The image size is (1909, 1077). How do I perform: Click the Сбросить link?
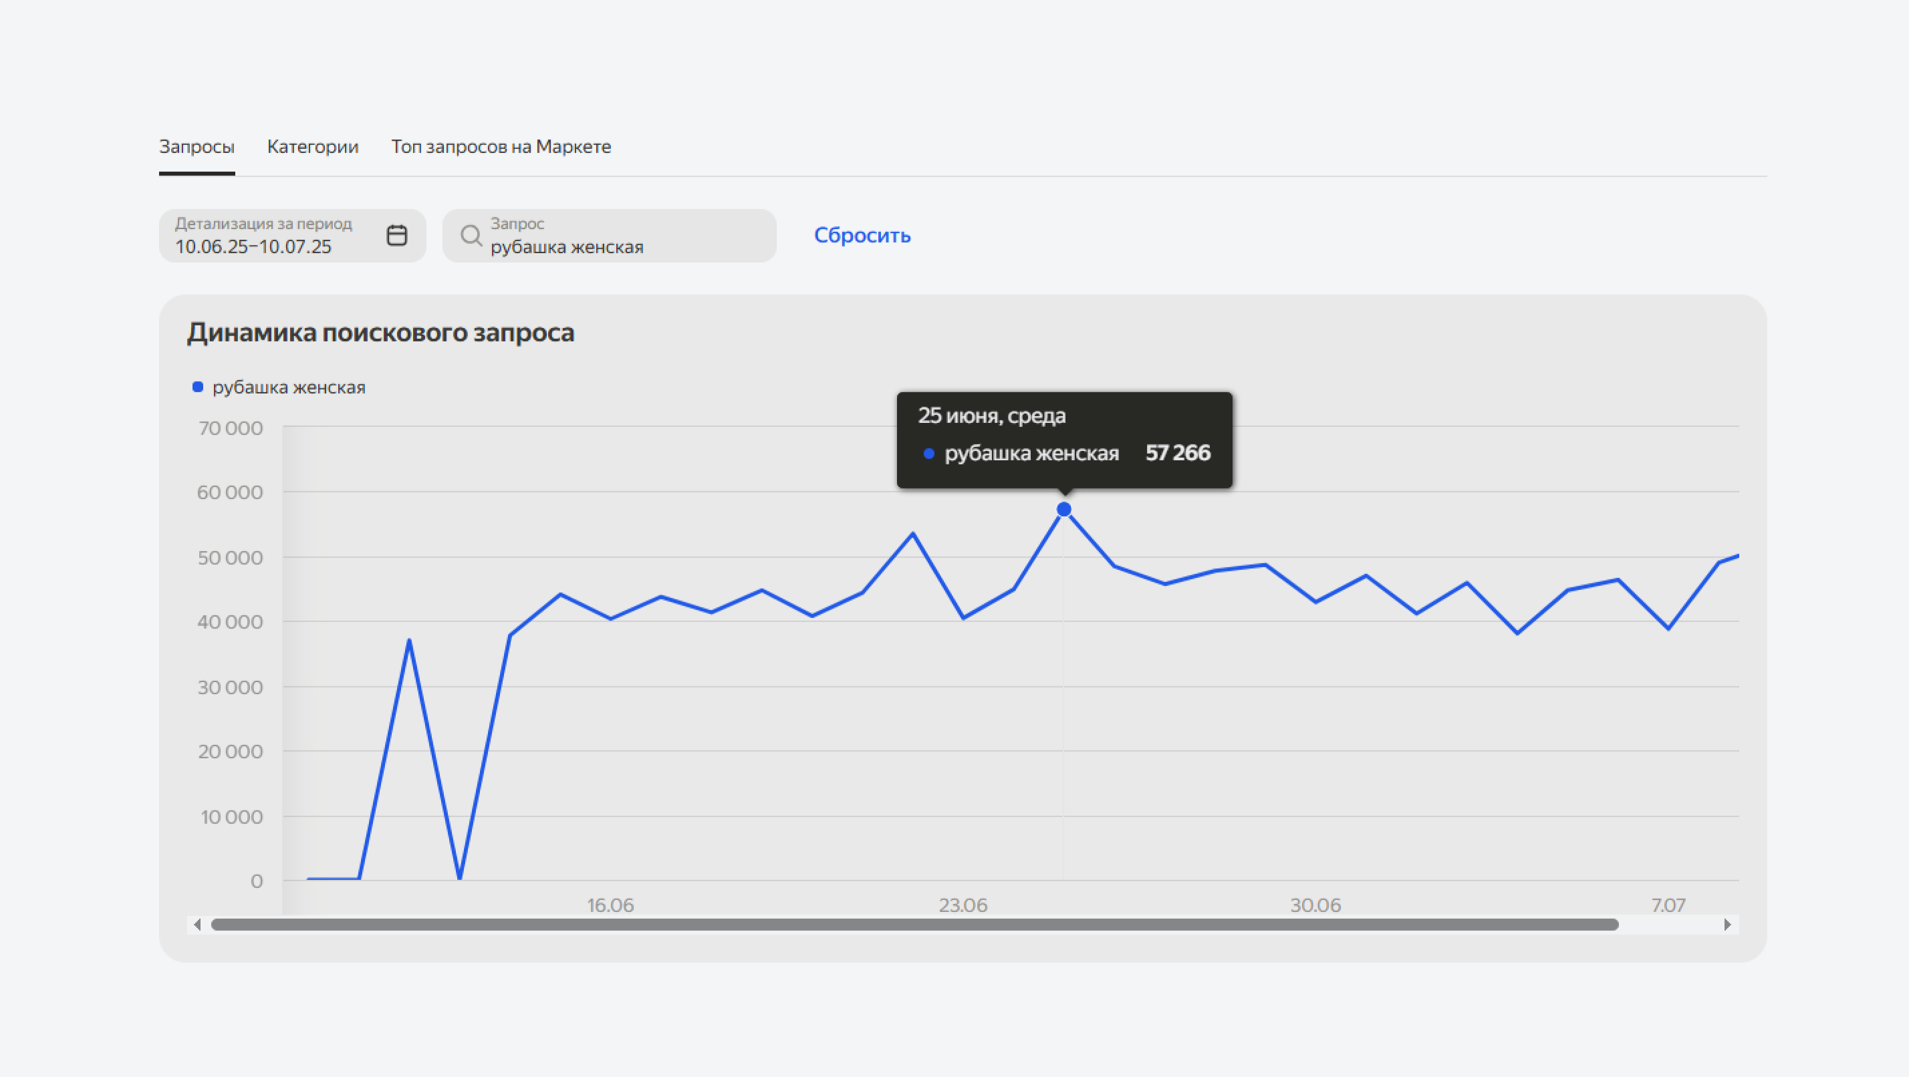coord(862,235)
